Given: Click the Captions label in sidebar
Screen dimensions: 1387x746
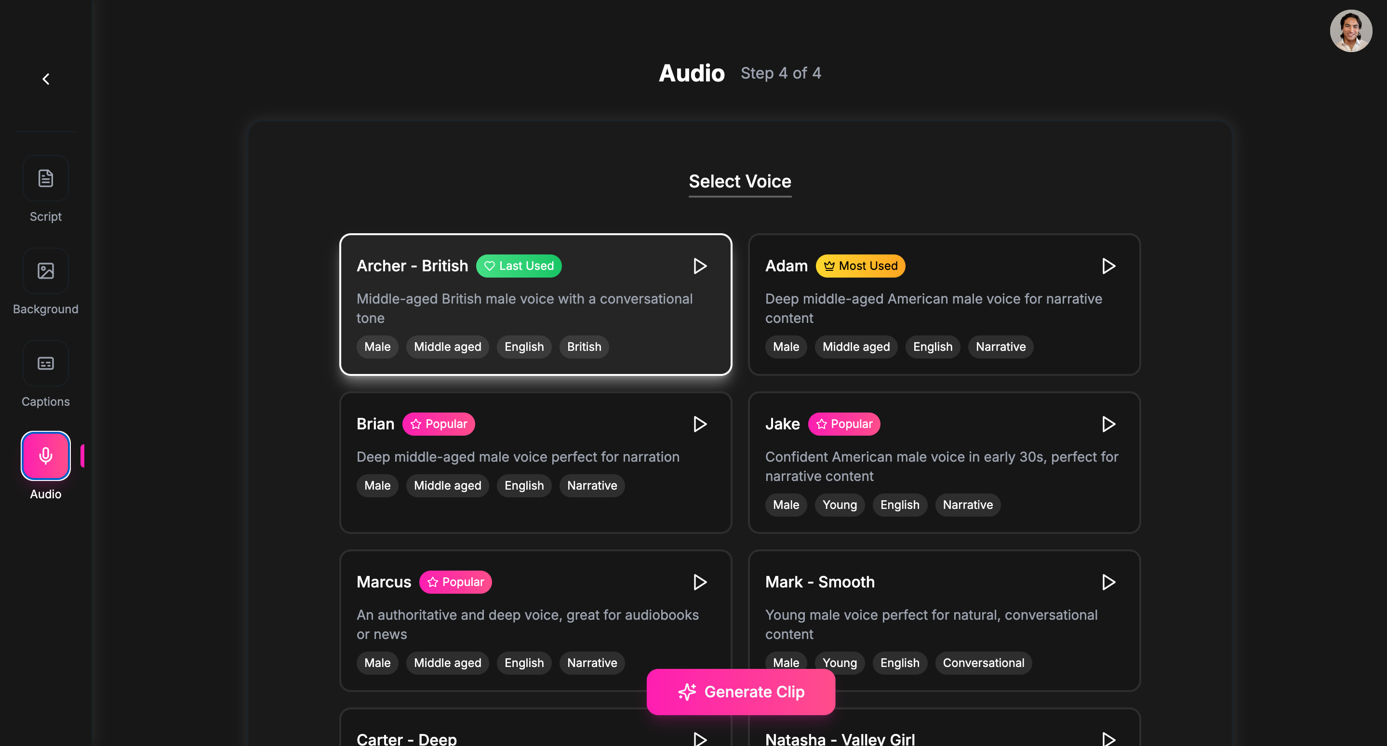Looking at the screenshot, I should click(46, 401).
